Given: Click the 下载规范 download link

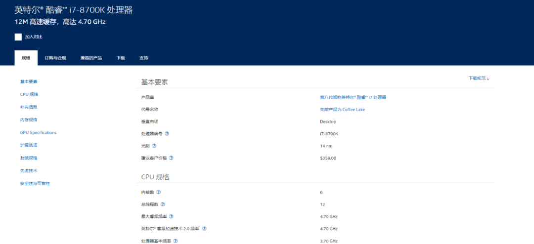Looking at the screenshot, I should coord(479,78).
